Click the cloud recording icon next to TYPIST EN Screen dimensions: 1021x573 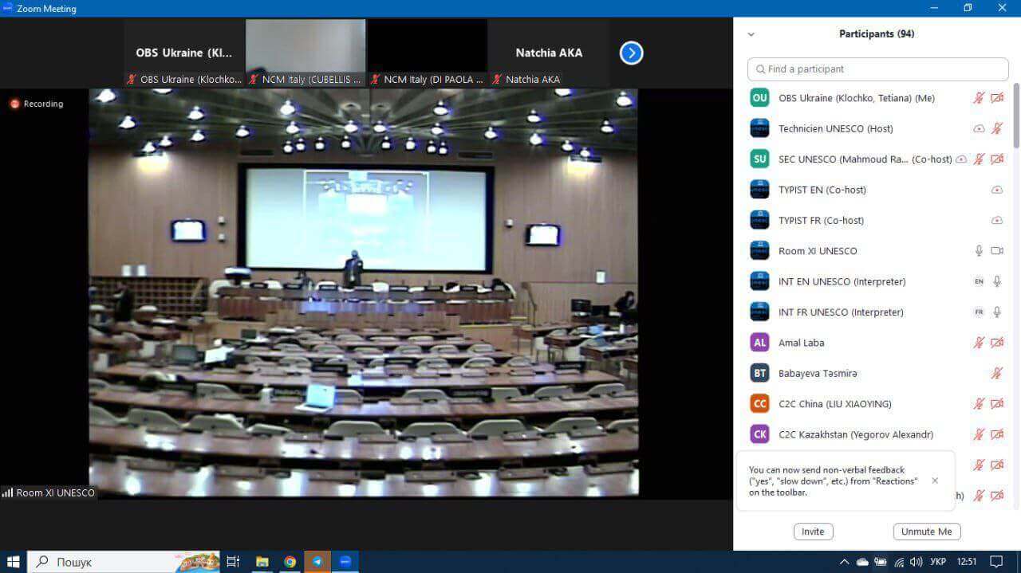coord(996,190)
